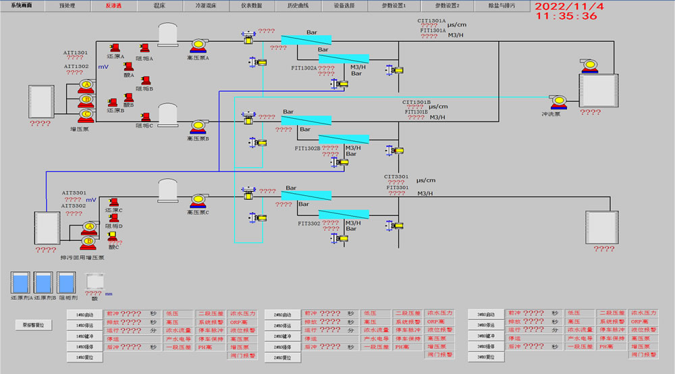Image resolution: width=675 pixels, height=374 pixels.
Task: Click the 高压泵A high-pressure pump icon
Action: click(x=198, y=46)
